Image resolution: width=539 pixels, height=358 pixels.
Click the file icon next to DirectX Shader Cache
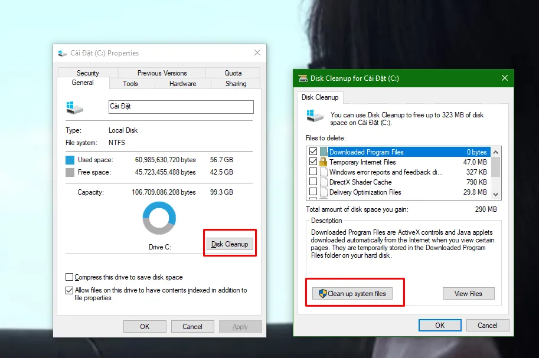pyautogui.click(x=322, y=182)
